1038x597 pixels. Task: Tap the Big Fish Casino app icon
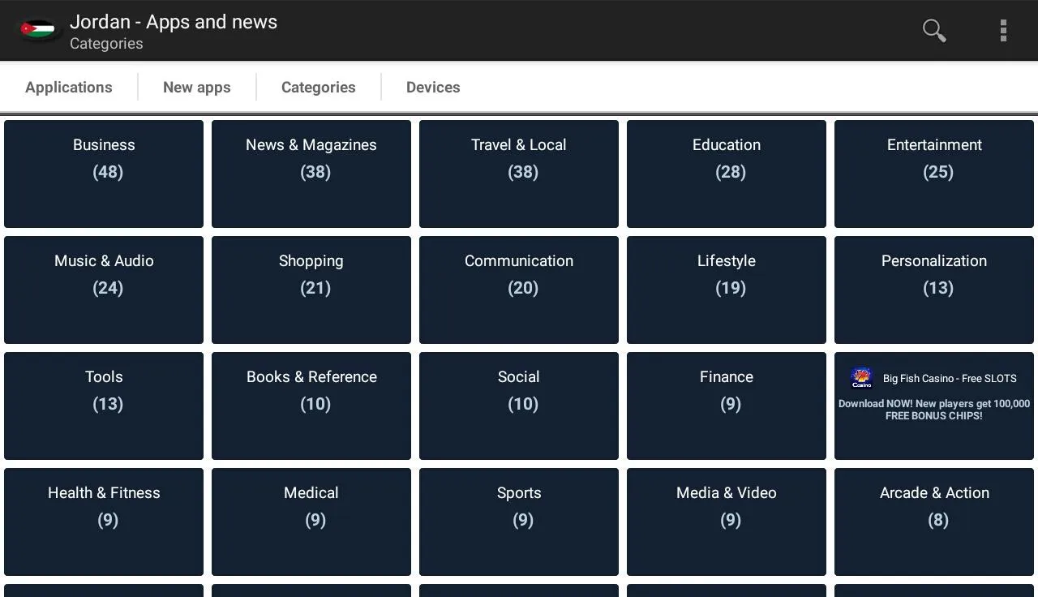pos(861,378)
